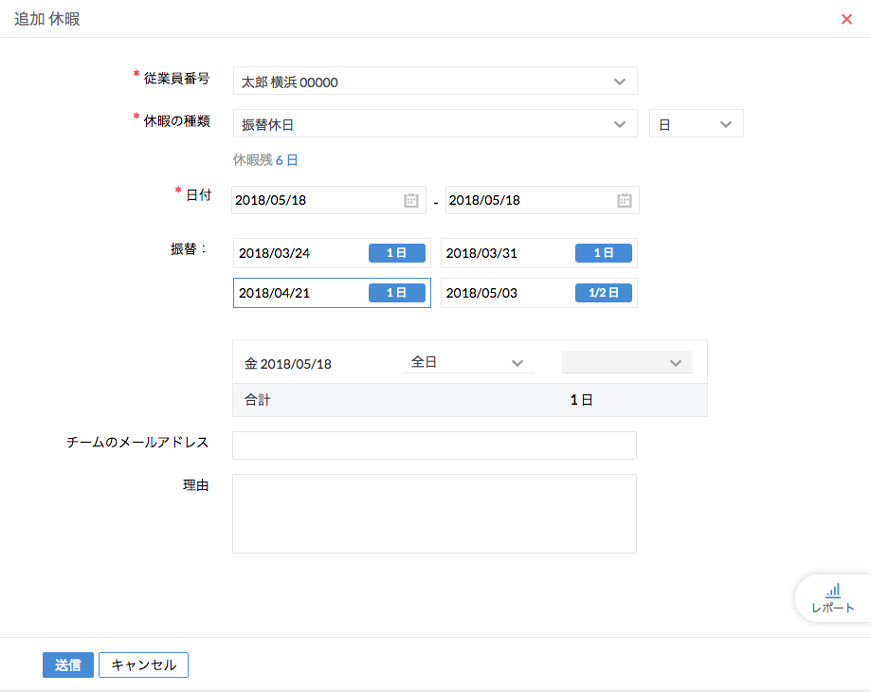This screenshot has height=692, width=871.
Task: Toggle the 2018/04/21 1日 compensatory badge
Action: tap(396, 293)
